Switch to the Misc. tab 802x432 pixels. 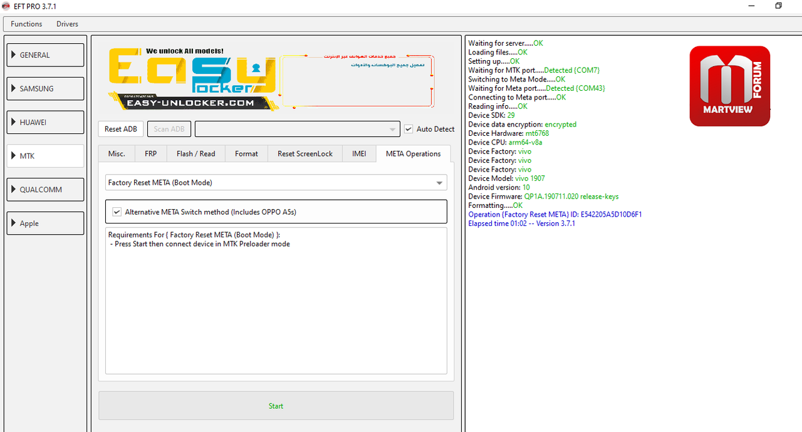click(117, 153)
